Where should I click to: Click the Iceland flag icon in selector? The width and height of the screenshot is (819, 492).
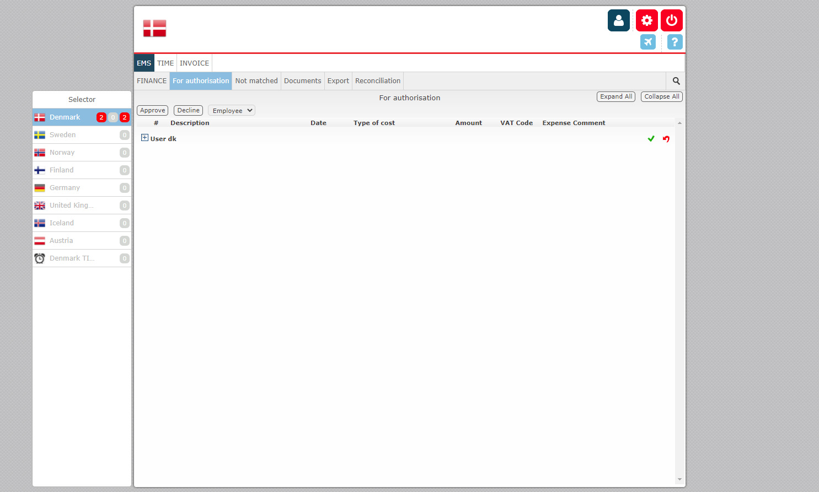(40, 223)
